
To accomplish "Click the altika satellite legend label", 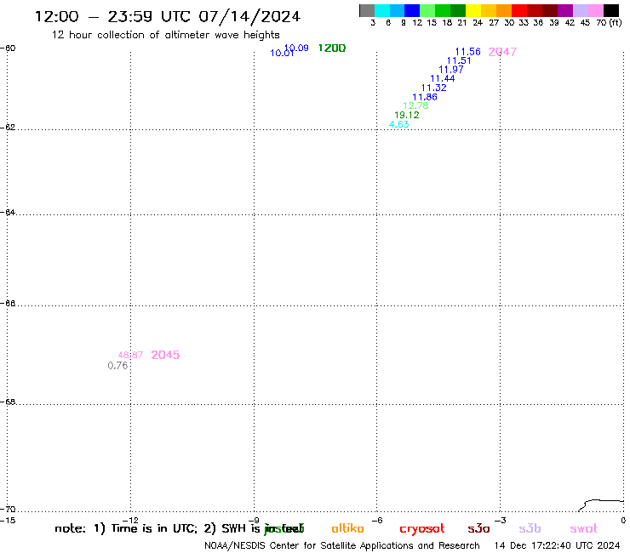I will click(347, 528).
